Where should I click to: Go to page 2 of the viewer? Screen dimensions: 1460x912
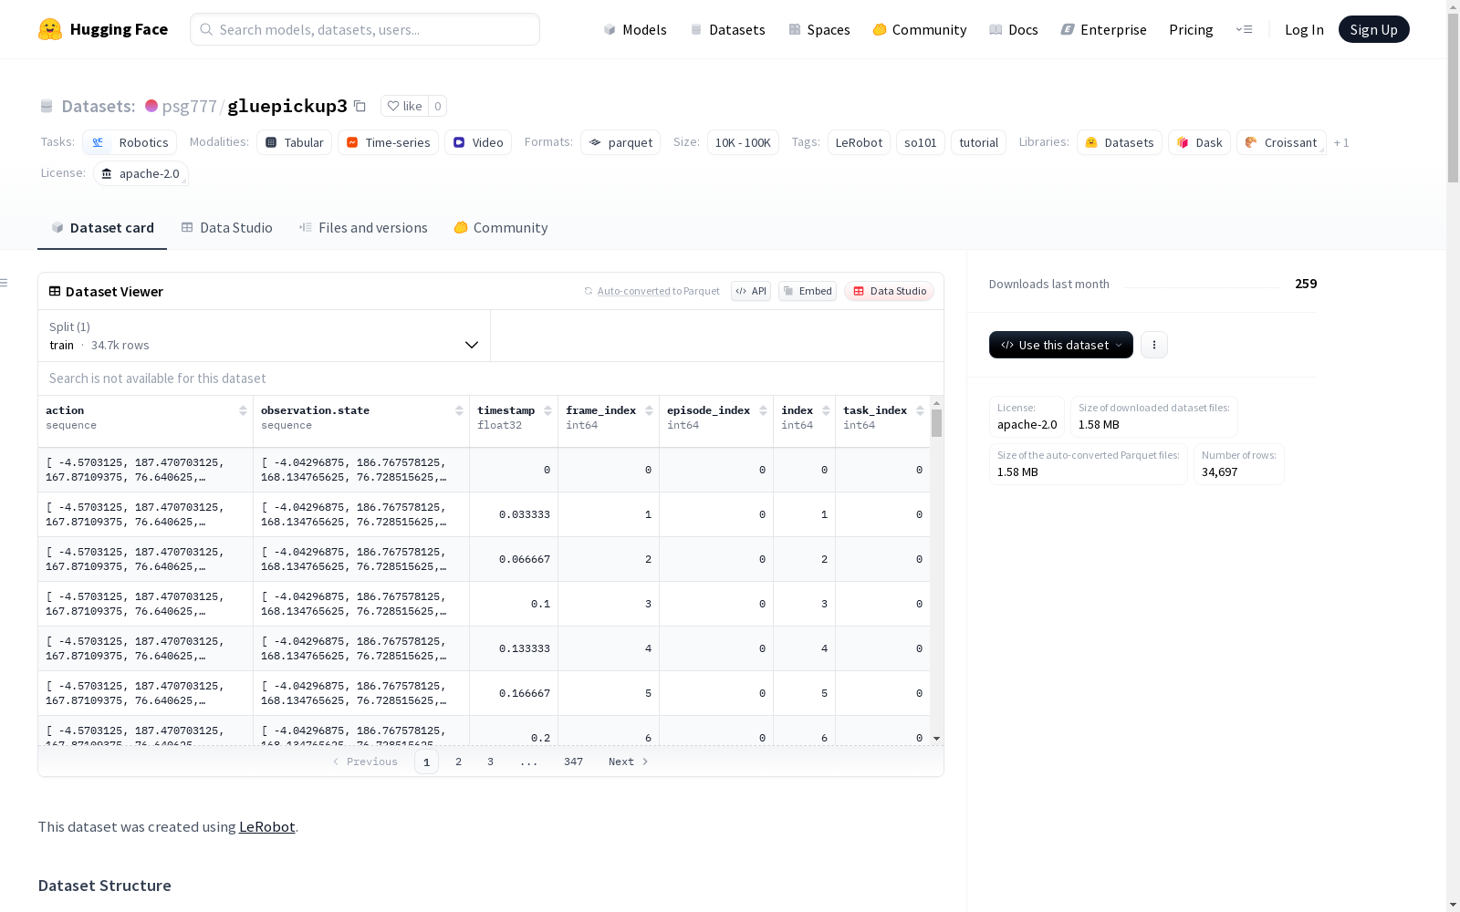coord(458,762)
